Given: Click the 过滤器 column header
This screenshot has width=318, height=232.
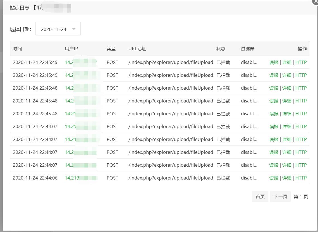Looking at the screenshot, I should (x=248, y=49).
